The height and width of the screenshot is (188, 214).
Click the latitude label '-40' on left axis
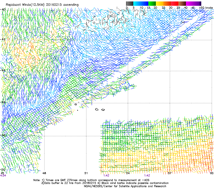[3, 10]
